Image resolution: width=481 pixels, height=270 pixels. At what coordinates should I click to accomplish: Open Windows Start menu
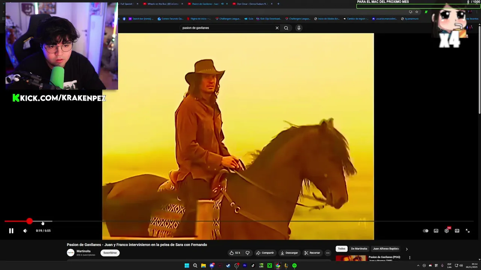click(187, 265)
